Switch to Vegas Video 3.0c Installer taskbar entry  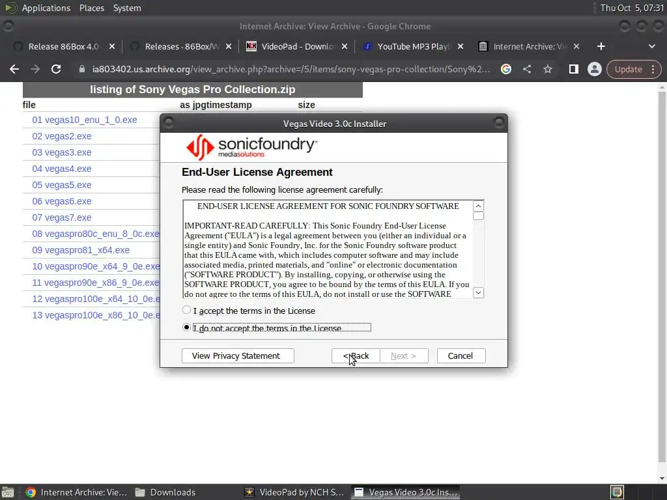coord(405,492)
